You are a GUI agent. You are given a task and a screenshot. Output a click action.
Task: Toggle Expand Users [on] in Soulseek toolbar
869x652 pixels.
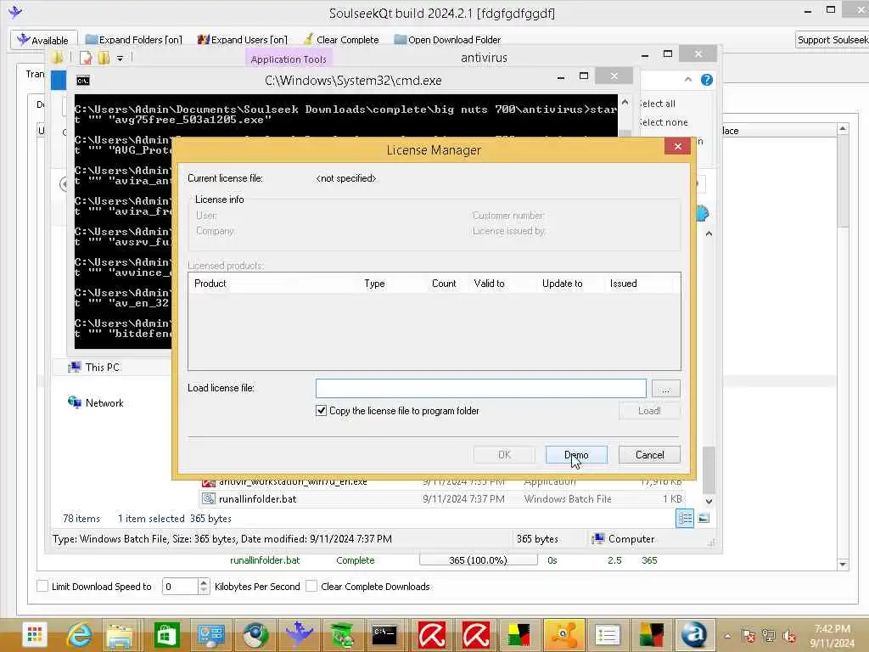[x=243, y=40]
